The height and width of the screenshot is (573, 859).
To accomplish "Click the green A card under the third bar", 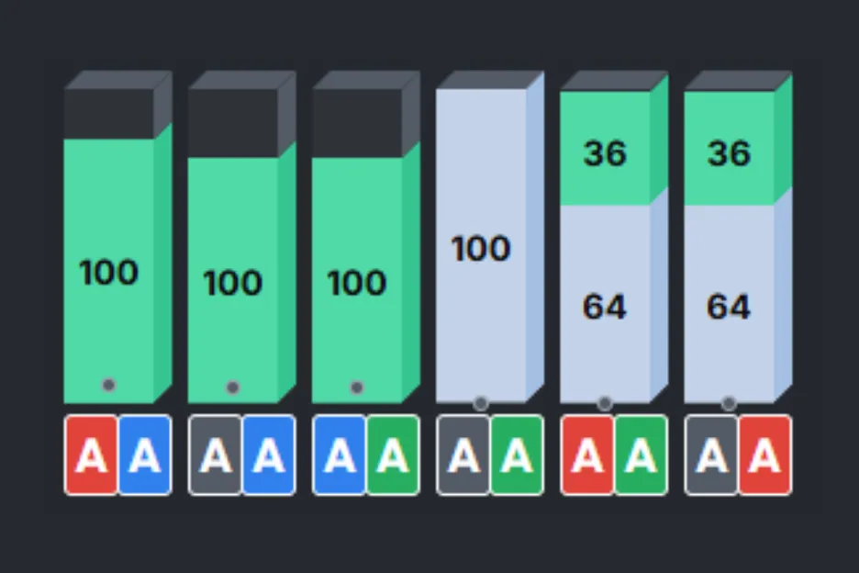I will click(393, 455).
